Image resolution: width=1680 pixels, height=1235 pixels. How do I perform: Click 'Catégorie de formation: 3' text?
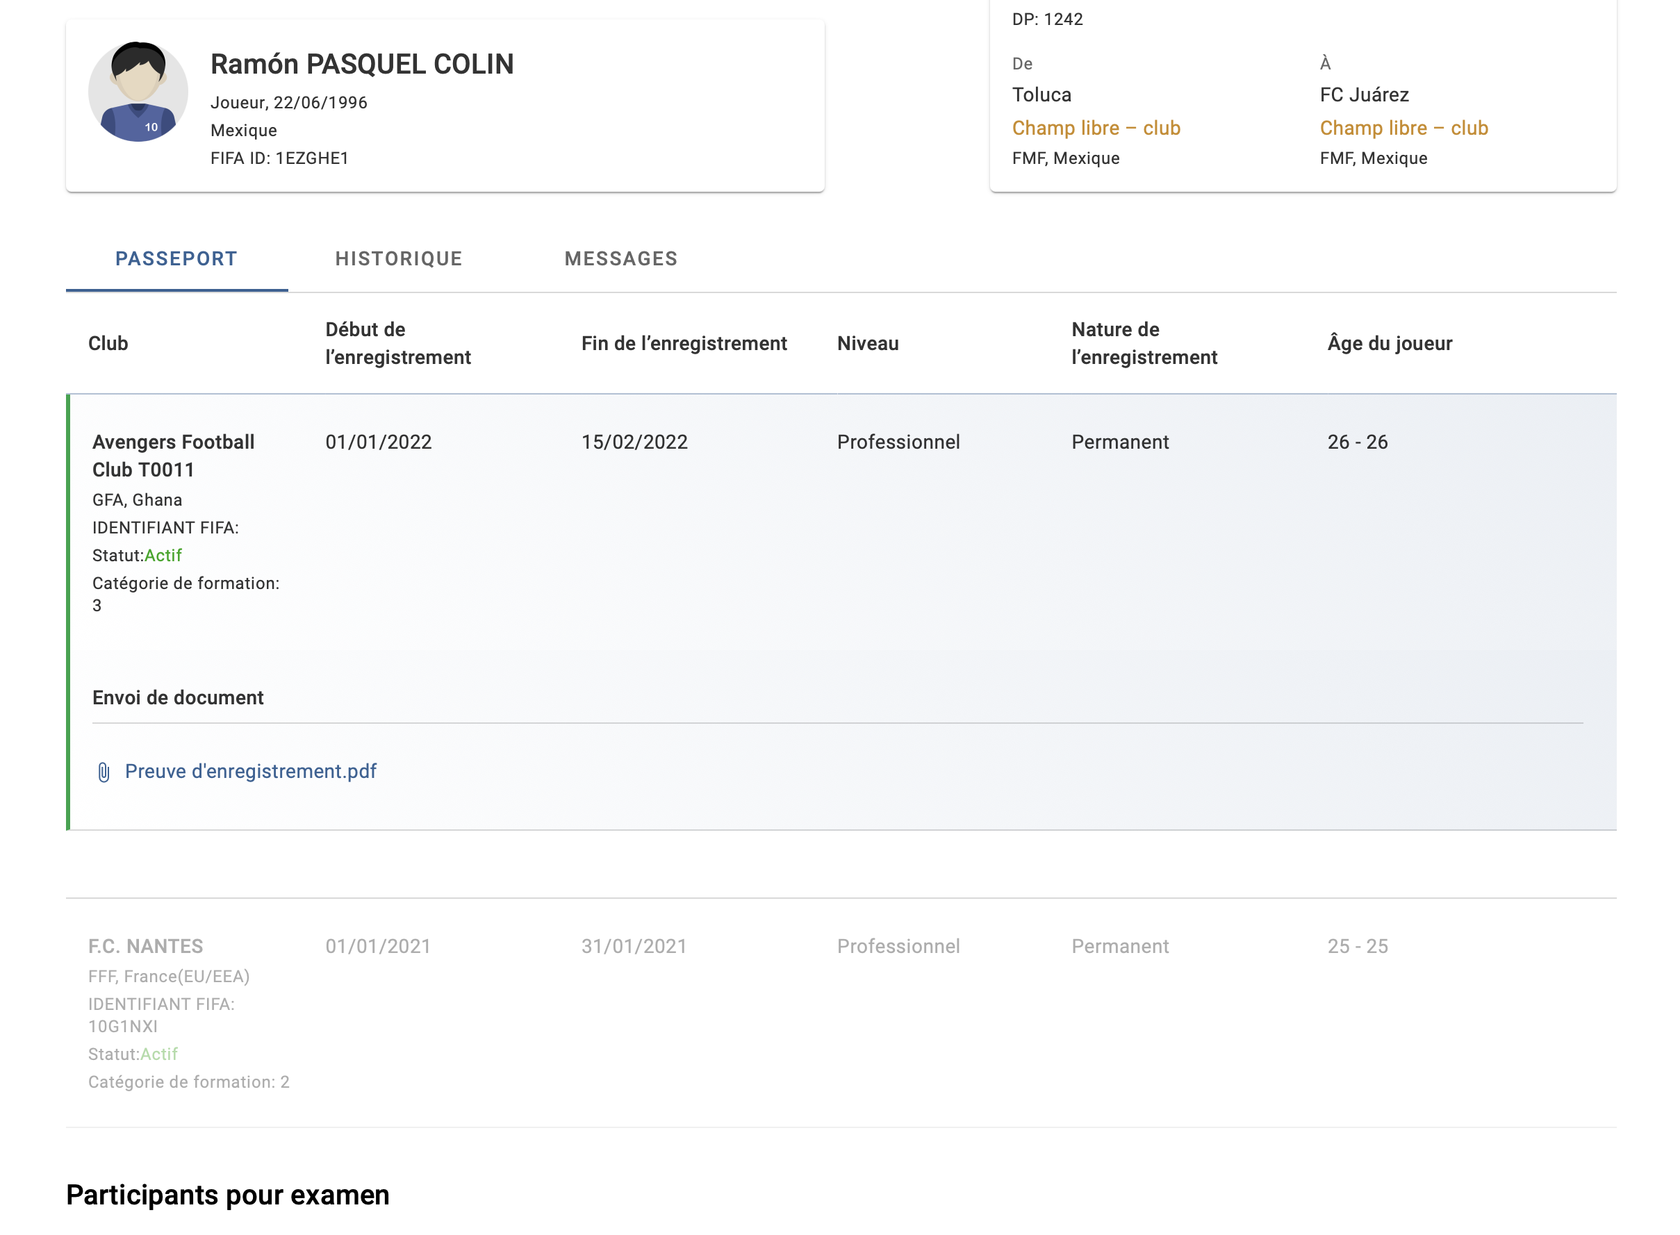[x=186, y=595]
